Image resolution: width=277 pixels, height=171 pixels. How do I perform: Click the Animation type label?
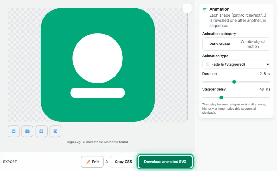point(215,56)
